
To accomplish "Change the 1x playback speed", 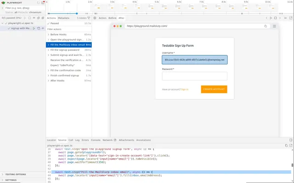I will point(285,18).
